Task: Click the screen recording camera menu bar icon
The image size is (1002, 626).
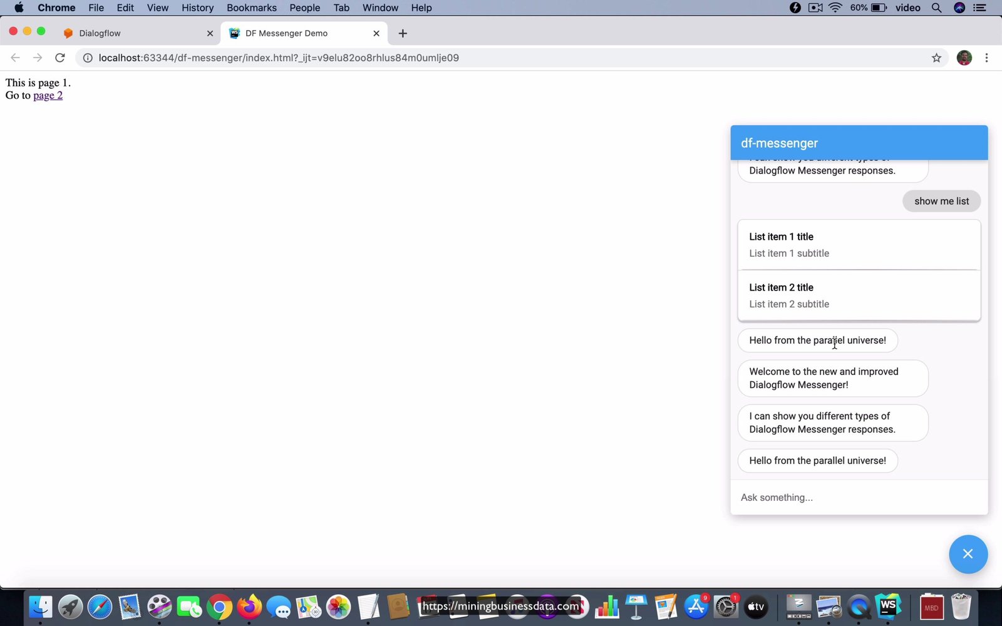Action: (x=815, y=8)
